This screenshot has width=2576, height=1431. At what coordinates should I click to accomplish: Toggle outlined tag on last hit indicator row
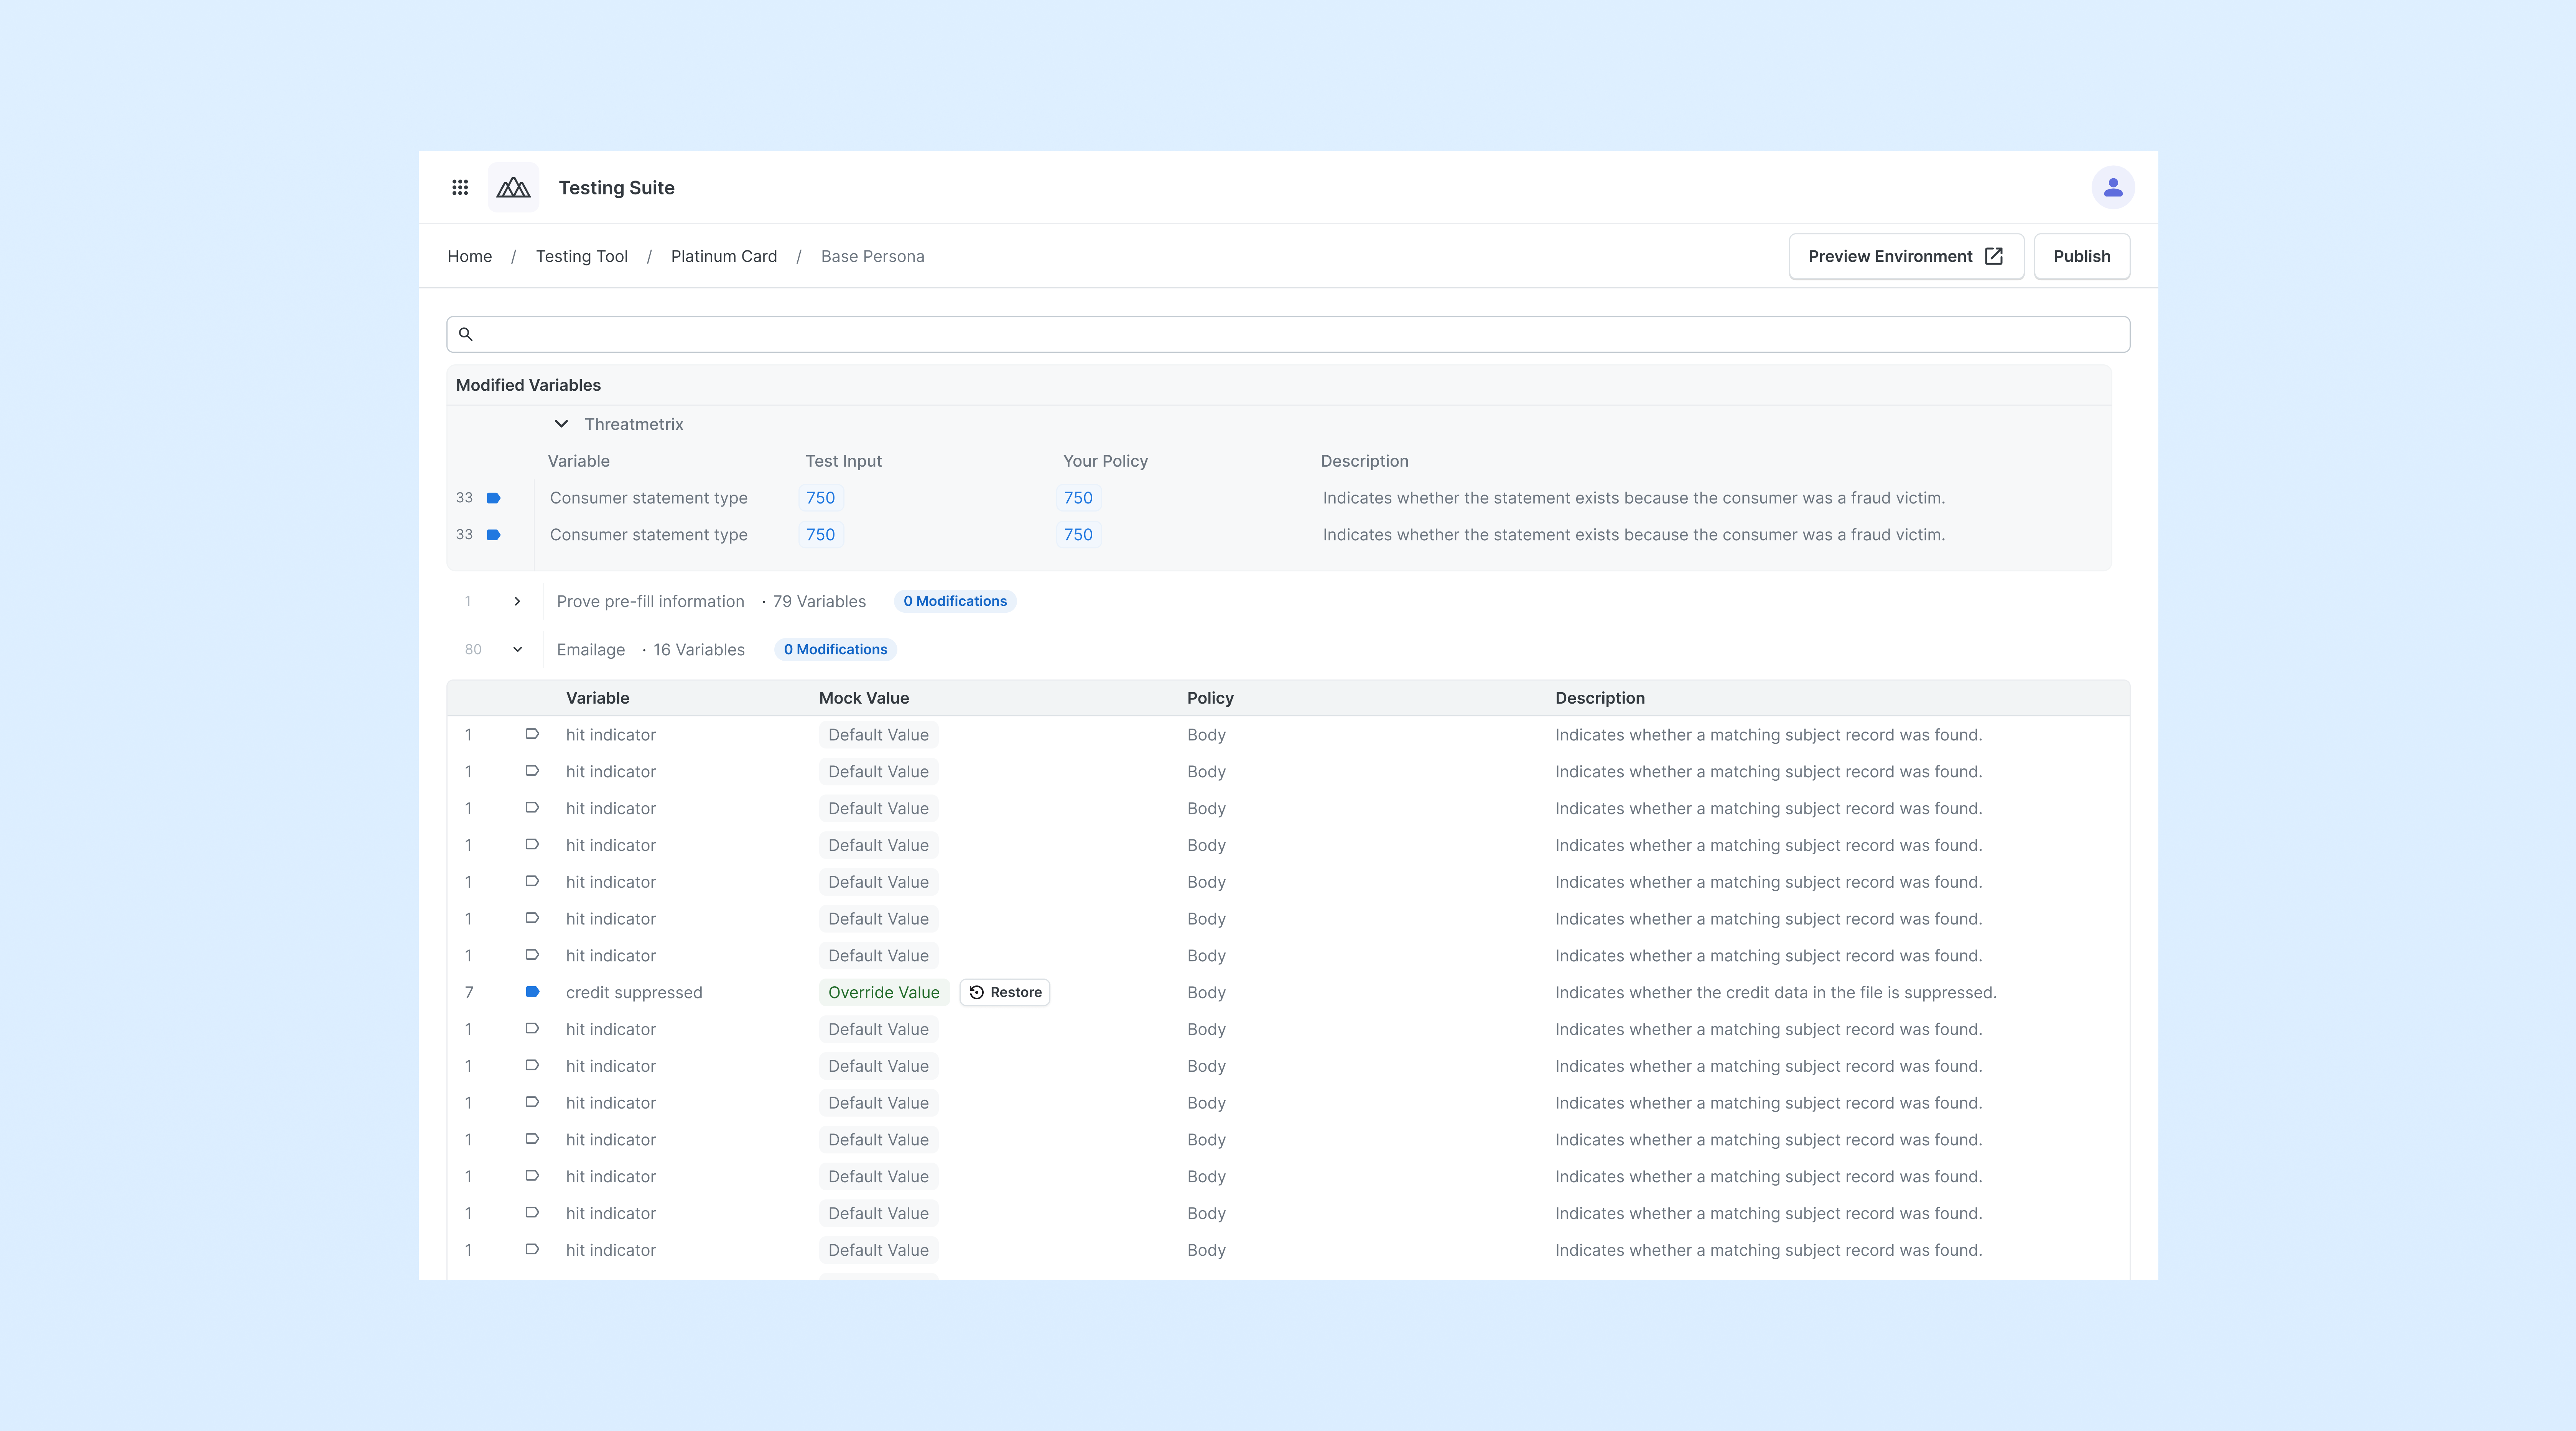click(x=532, y=1249)
